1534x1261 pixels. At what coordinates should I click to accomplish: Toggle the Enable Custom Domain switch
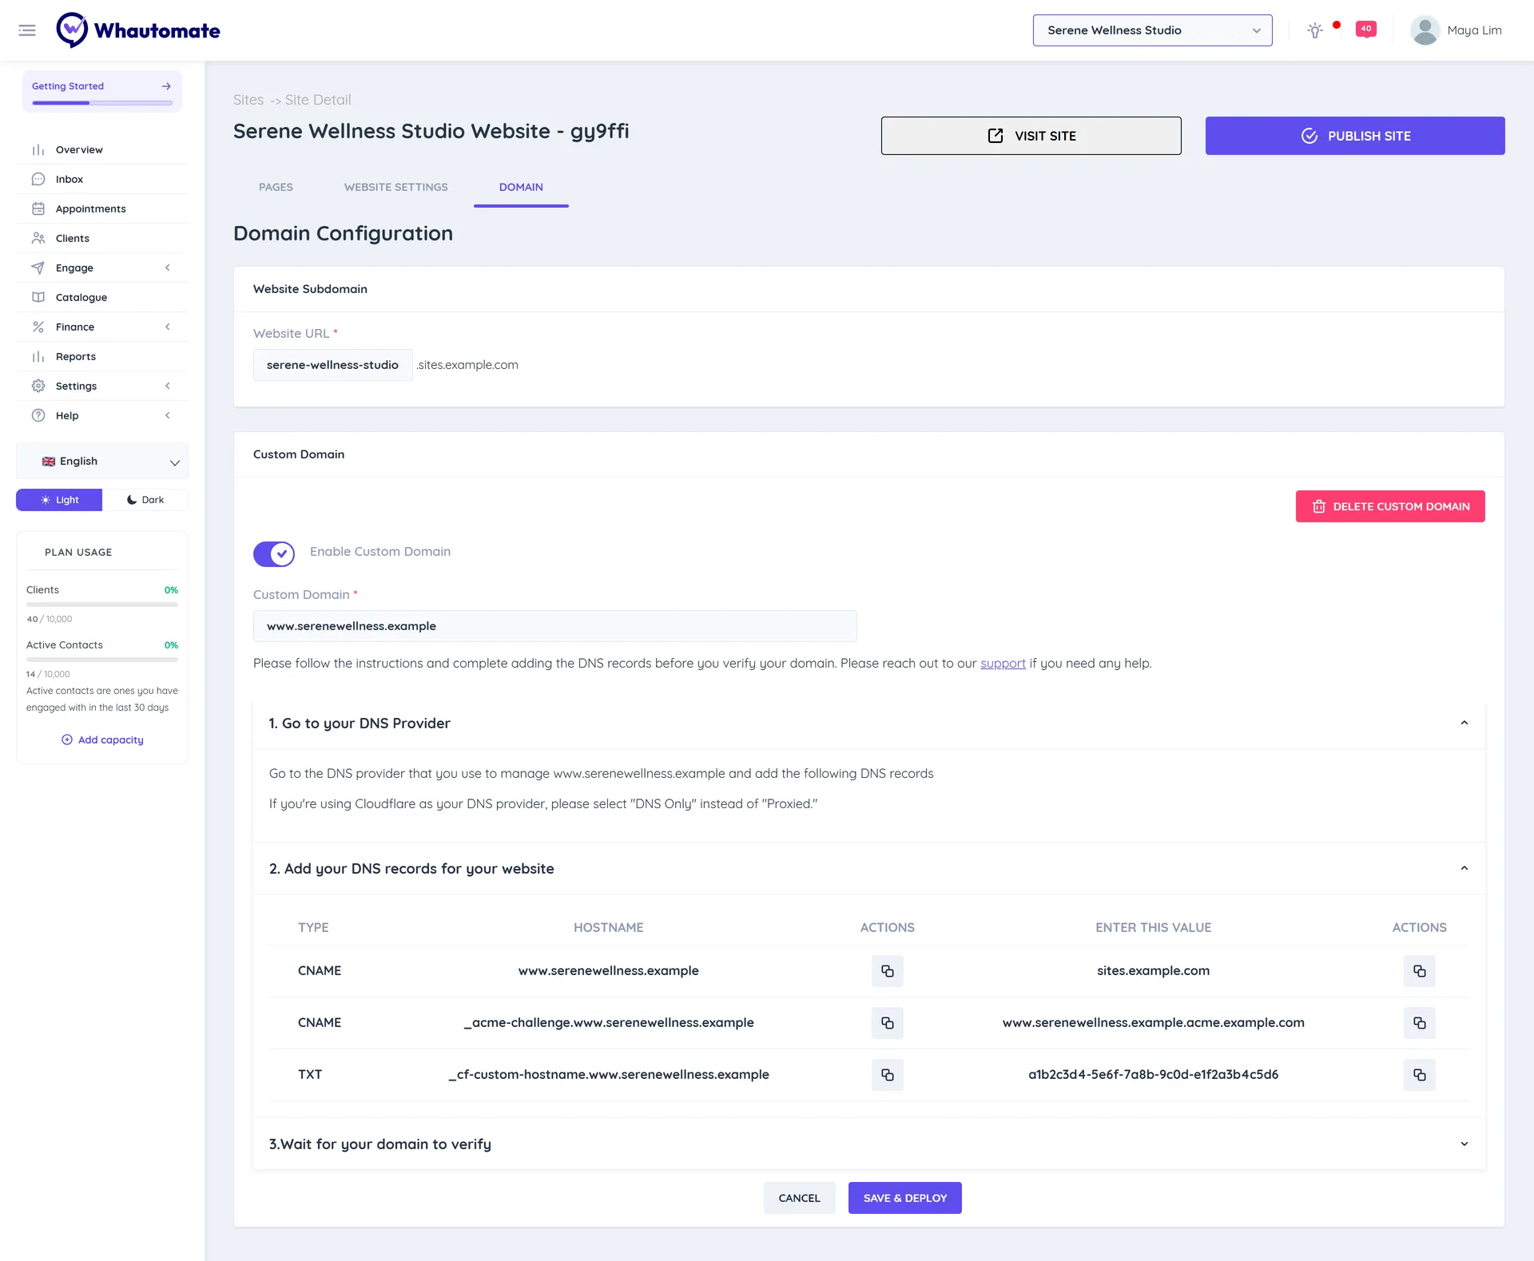pyautogui.click(x=274, y=553)
